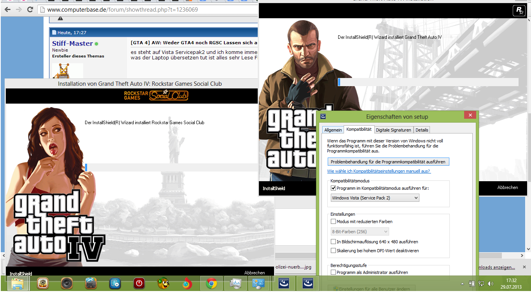
Task: Click the red power button icon on taskbar
Action: click(x=139, y=284)
